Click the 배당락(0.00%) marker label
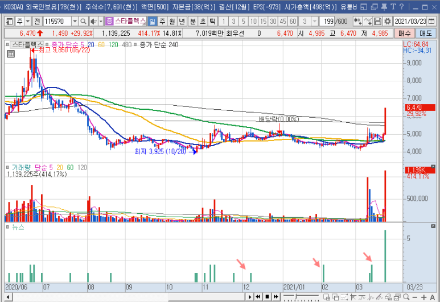Screen dimensions: 440x302 279,119
